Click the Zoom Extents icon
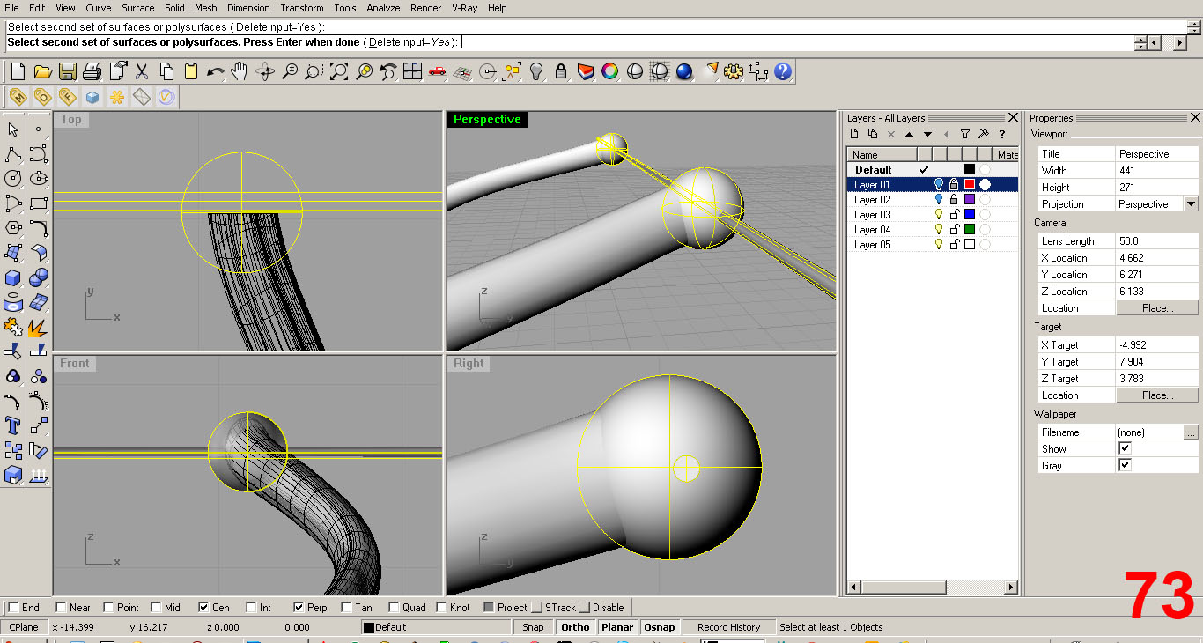 point(339,71)
